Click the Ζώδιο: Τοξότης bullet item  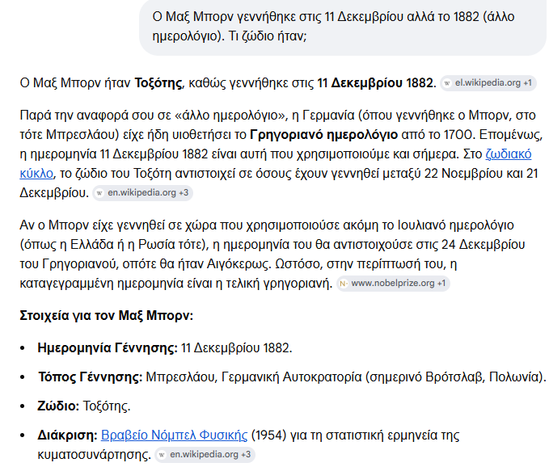pyautogui.click(x=84, y=406)
